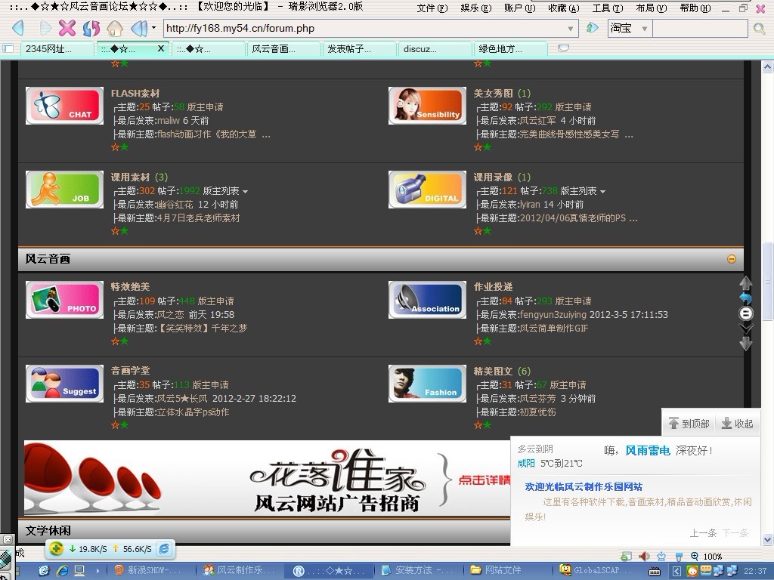Open the 课用素材 forum title link
774x580 pixels.
(130, 177)
